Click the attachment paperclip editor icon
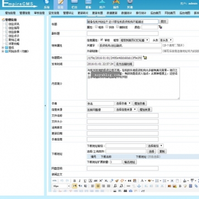Viewport: 199px width, 199px height. click(196, 186)
